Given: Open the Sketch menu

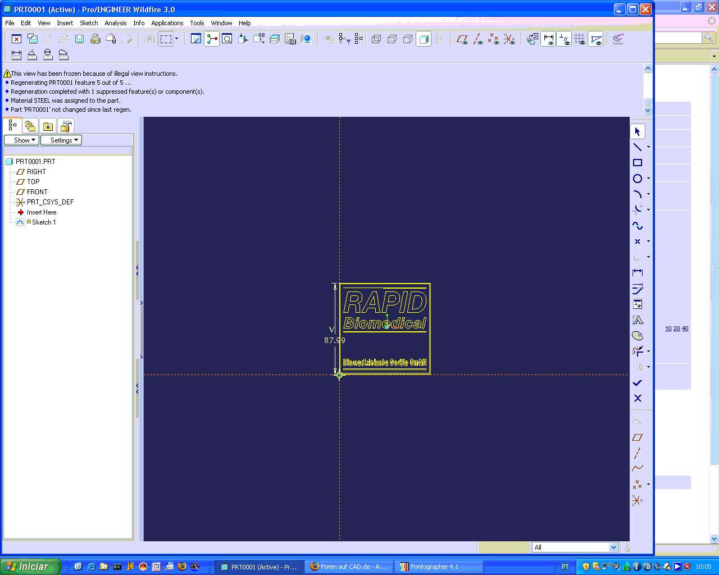Looking at the screenshot, I should [89, 23].
